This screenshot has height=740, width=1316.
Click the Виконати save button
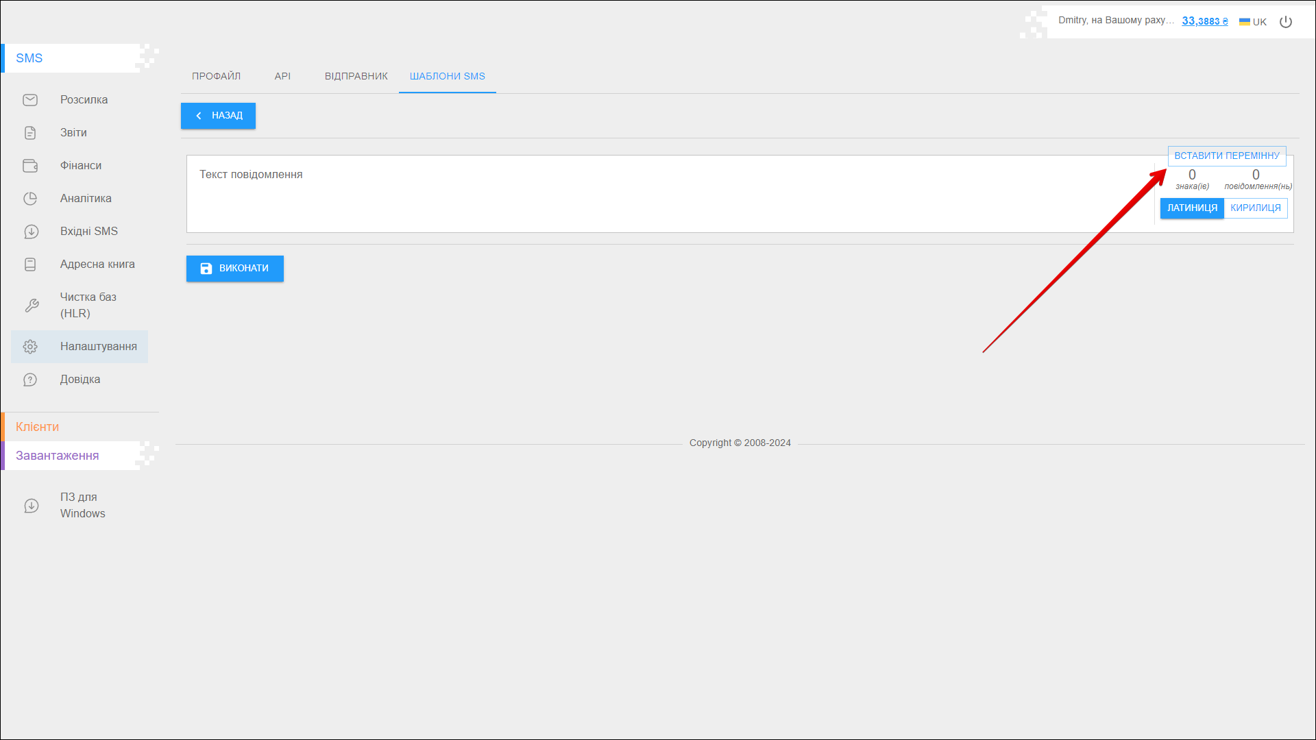coord(235,269)
